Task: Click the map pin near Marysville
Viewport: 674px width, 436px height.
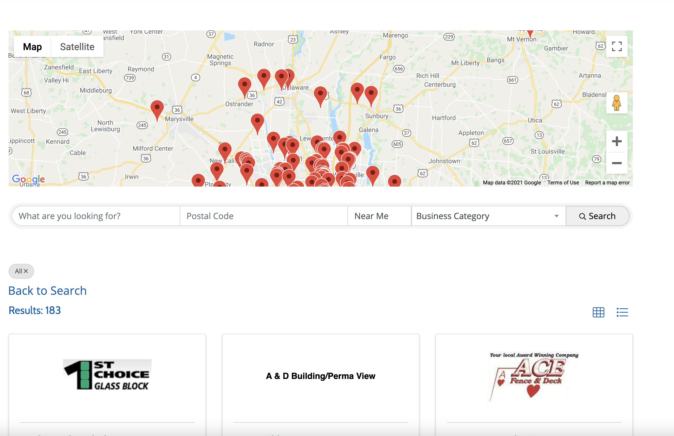Action: tap(157, 109)
